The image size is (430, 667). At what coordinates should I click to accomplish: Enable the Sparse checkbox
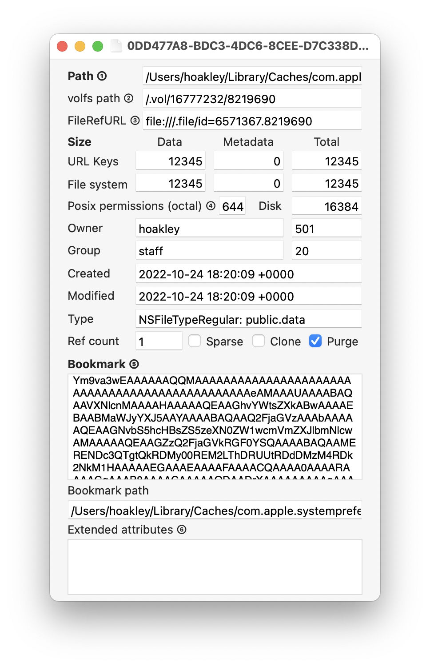pos(195,341)
